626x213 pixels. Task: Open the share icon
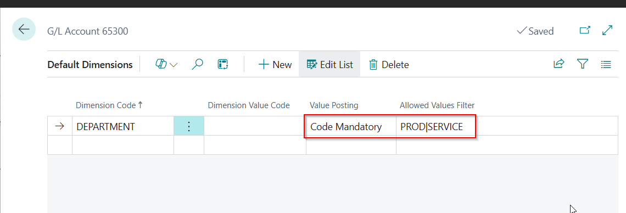coord(559,64)
